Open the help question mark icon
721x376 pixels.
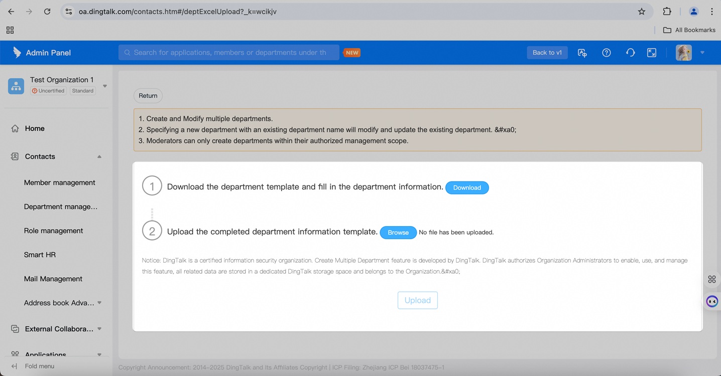(x=607, y=53)
